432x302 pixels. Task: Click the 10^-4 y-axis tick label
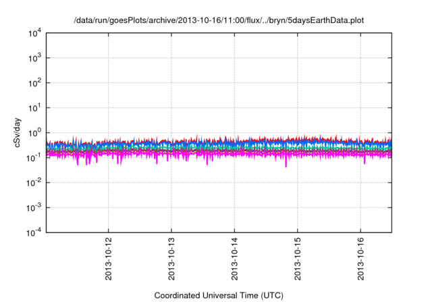point(34,233)
